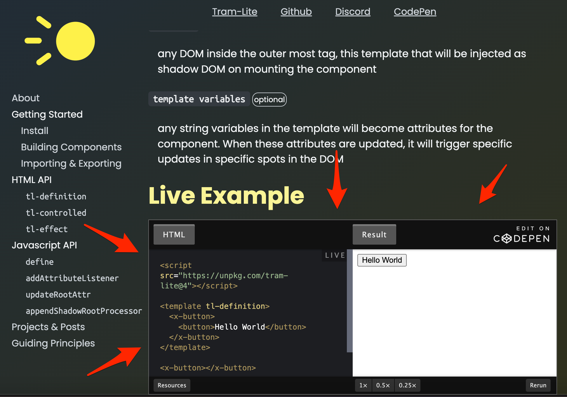Navigate to tl-controlled documentation
Screen dimensions: 567x397
click(x=56, y=213)
